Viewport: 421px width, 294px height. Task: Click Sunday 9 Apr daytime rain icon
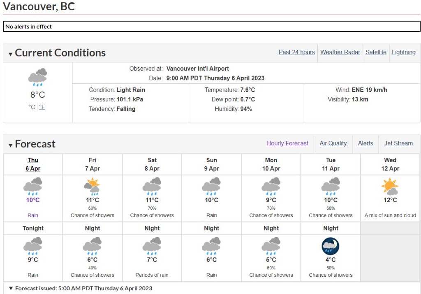[x=211, y=186]
